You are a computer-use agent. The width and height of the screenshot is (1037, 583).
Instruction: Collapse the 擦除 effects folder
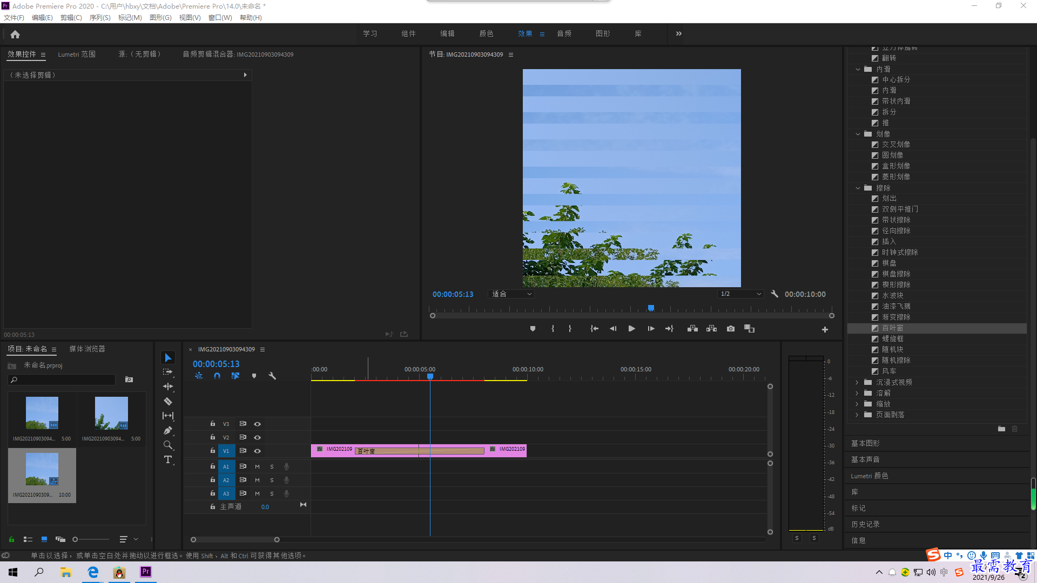pos(858,188)
